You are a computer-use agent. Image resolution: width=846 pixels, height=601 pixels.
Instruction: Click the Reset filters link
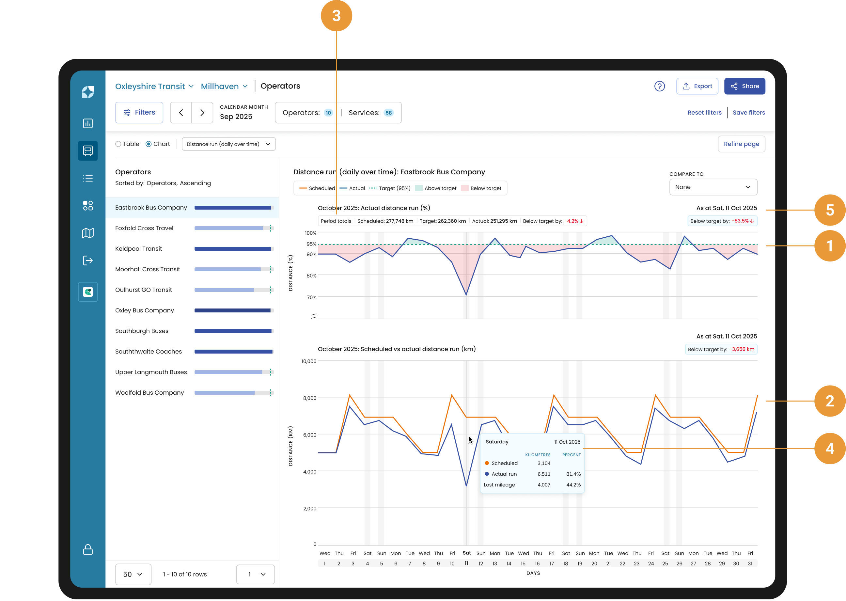[x=704, y=113]
